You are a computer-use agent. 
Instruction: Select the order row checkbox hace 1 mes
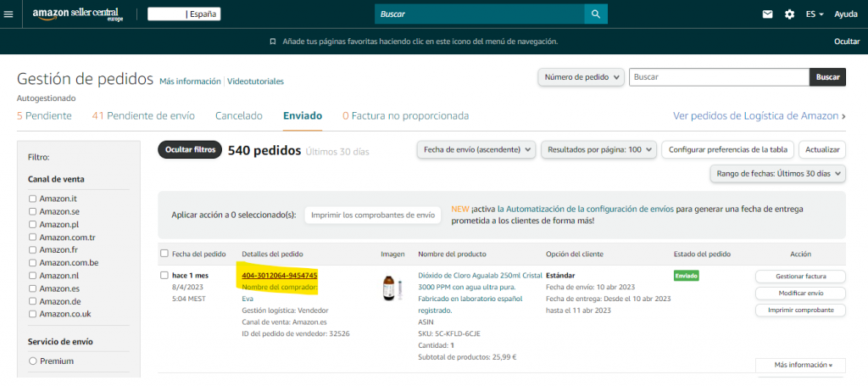(164, 275)
